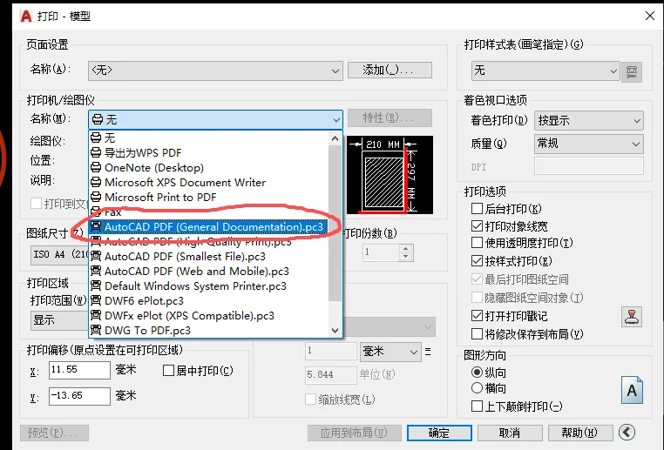664x450 pixels.
Task: Click the AutoCAD logo in the title bar
Action: [26, 16]
